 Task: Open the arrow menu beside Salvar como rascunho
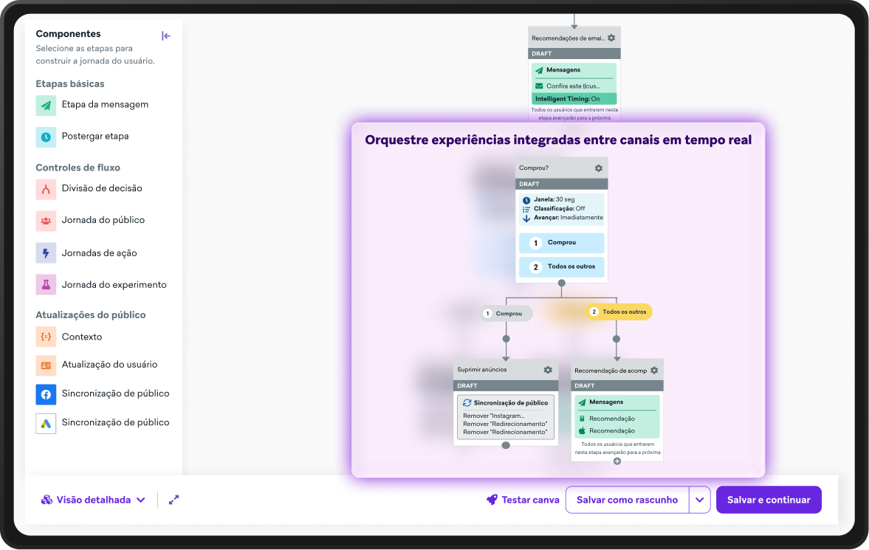click(x=699, y=500)
